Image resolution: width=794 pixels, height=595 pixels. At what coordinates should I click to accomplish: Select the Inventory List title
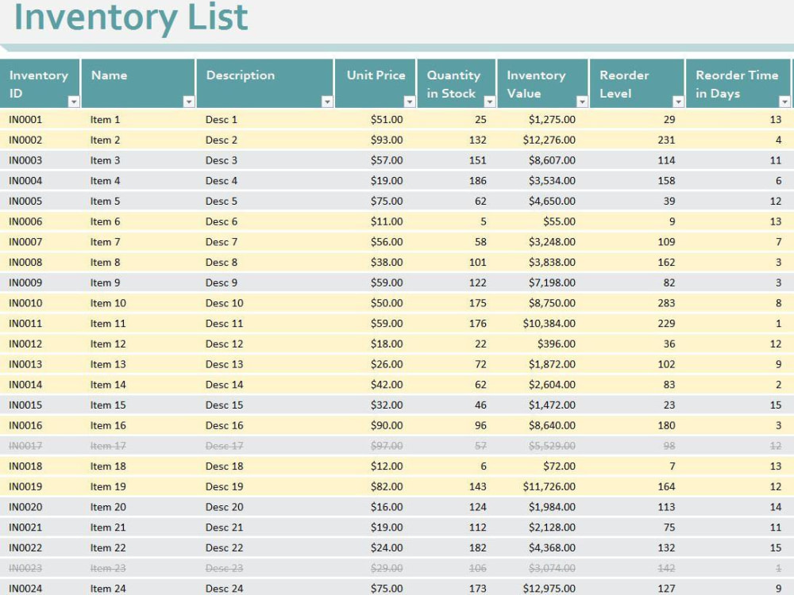(131, 17)
